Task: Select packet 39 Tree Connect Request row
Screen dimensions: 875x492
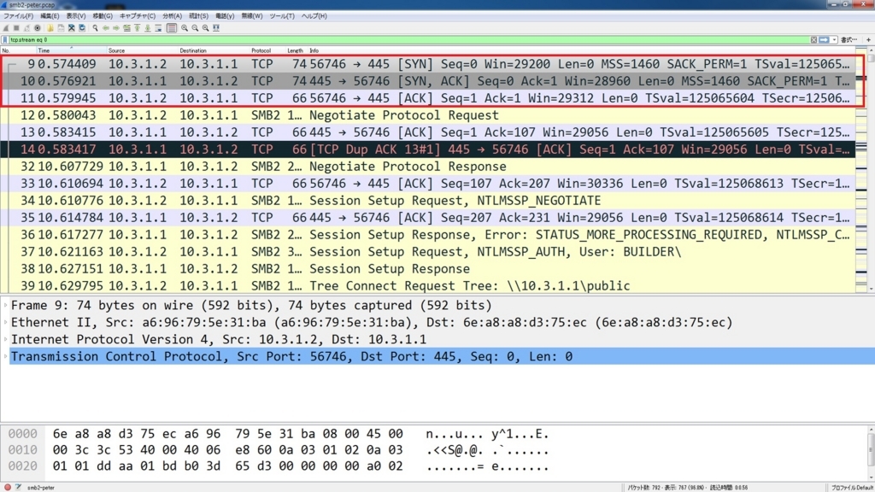Action: [427, 286]
